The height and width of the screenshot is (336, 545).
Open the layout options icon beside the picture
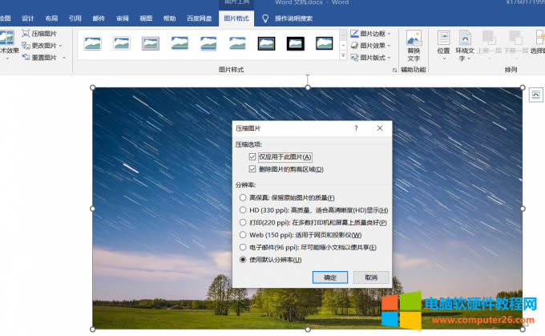point(535,95)
